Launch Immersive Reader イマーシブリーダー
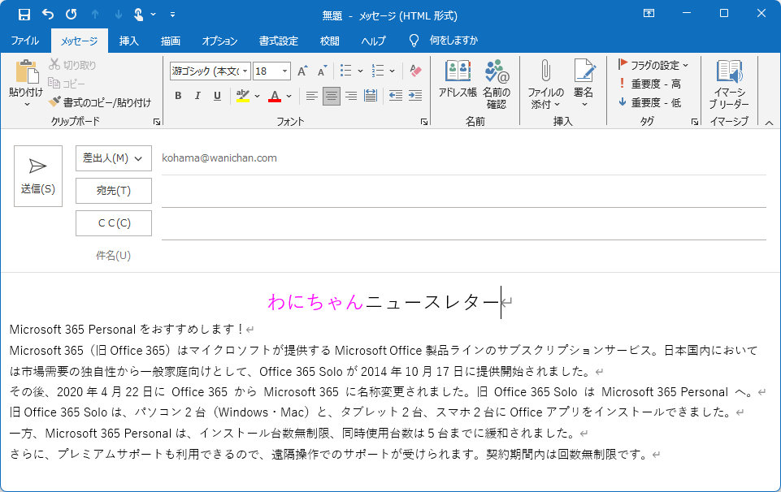The height and width of the screenshot is (492, 781). click(729, 84)
